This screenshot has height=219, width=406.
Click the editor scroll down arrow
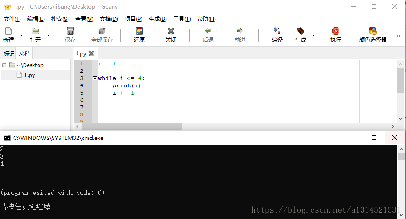tap(400, 119)
